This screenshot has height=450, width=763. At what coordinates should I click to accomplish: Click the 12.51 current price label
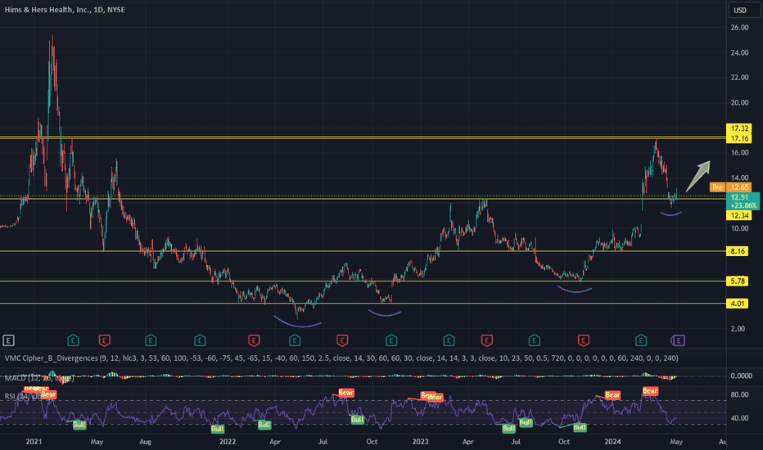[x=743, y=201]
